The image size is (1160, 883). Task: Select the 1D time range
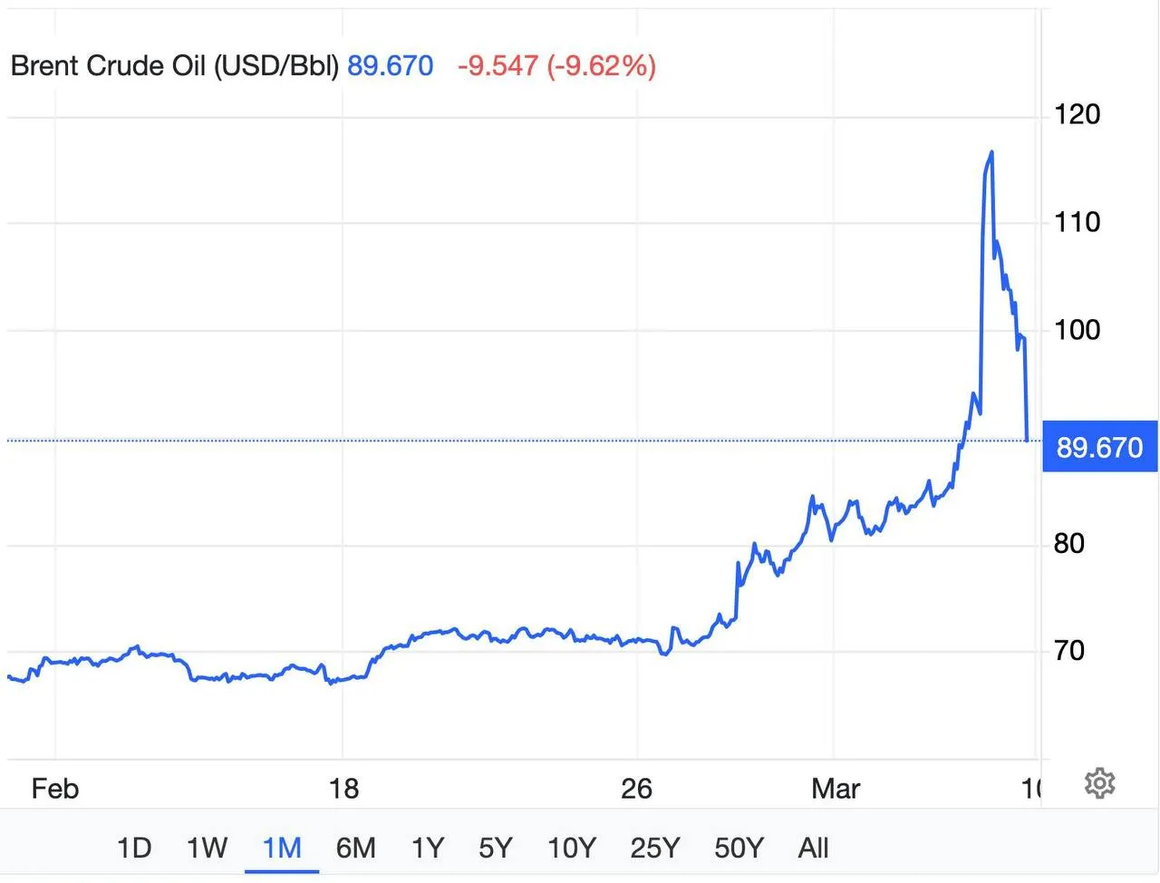pyautogui.click(x=134, y=849)
